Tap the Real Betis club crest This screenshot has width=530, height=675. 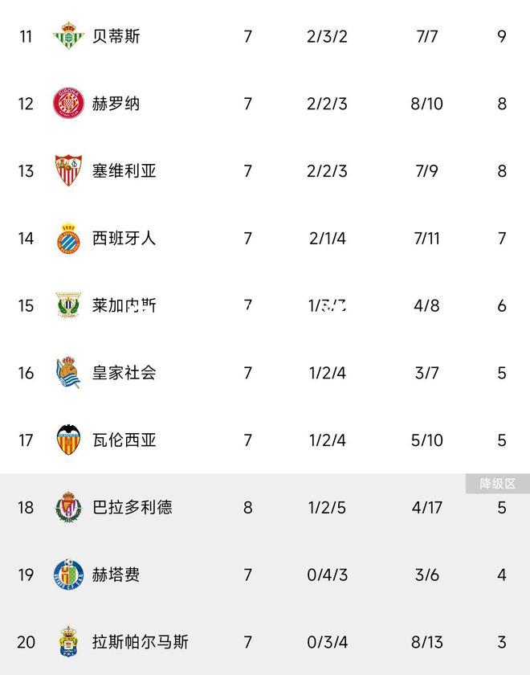click(68, 35)
